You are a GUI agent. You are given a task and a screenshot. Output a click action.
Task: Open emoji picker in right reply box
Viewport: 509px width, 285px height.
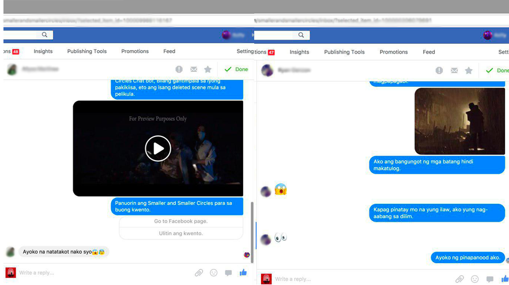pyautogui.click(x=474, y=279)
